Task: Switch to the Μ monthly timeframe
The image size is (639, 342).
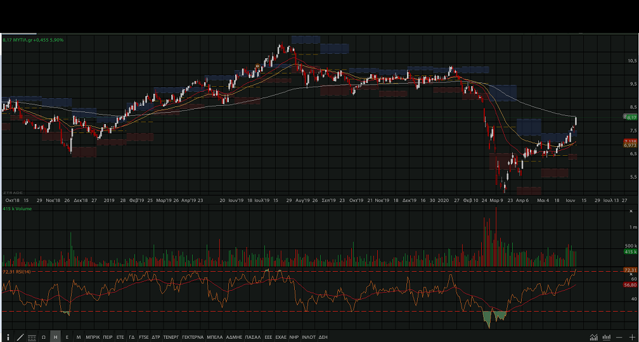Action: point(79,338)
